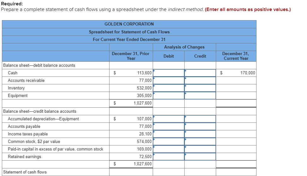Click the Debit input for Cash

tap(168, 73)
